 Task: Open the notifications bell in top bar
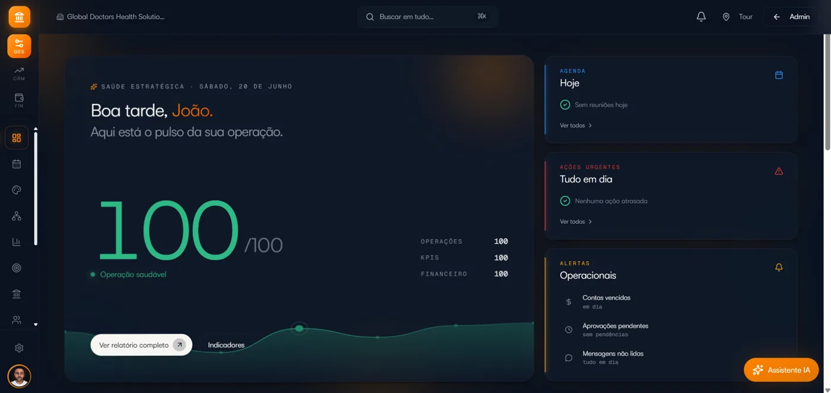pos(701,17)
